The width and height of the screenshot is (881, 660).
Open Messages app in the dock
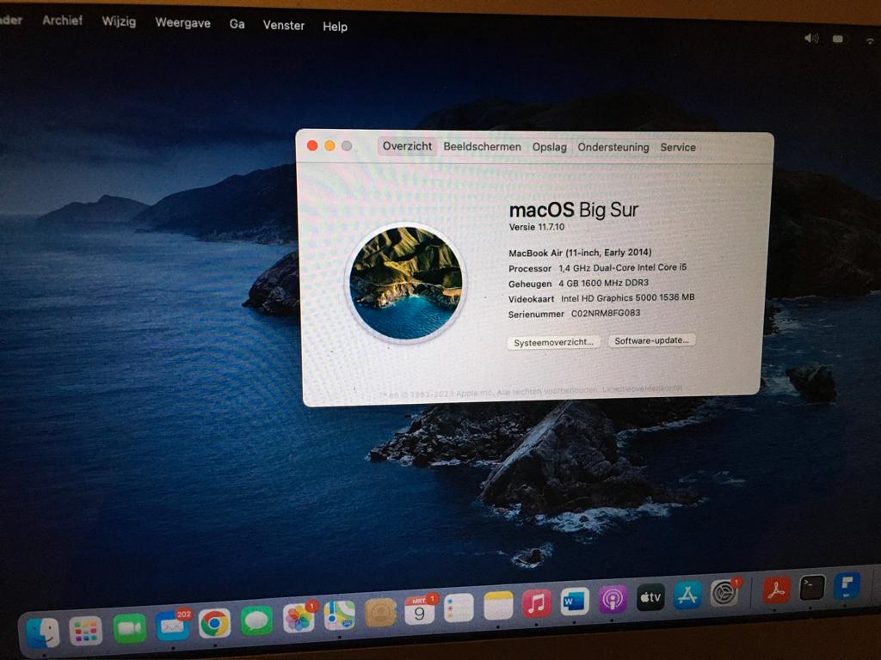pyautogui.click(x=256, y=620)
